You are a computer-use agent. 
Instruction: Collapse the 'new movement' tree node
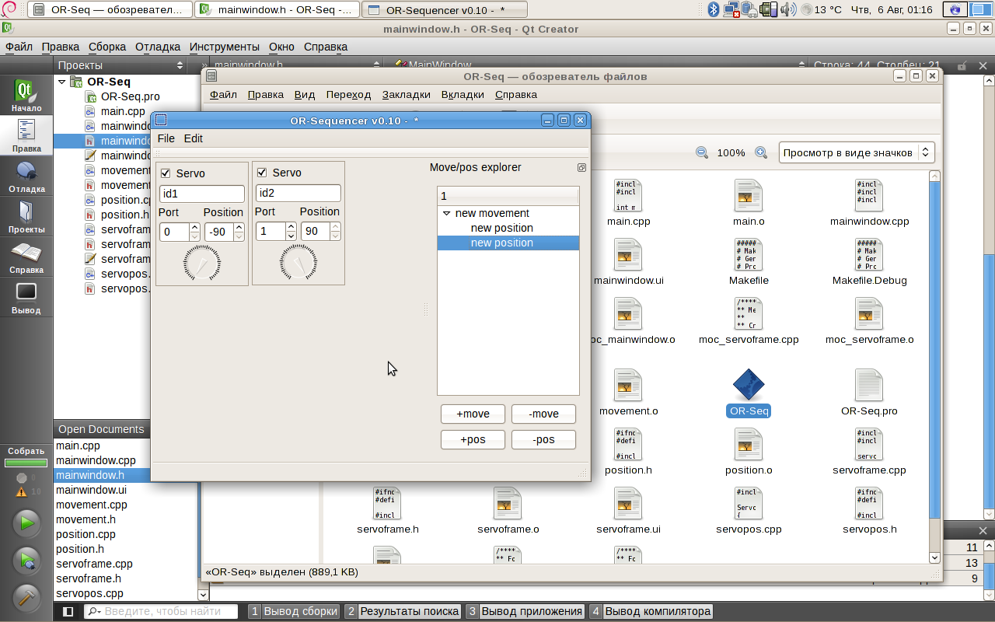click(x=446, y=213)
